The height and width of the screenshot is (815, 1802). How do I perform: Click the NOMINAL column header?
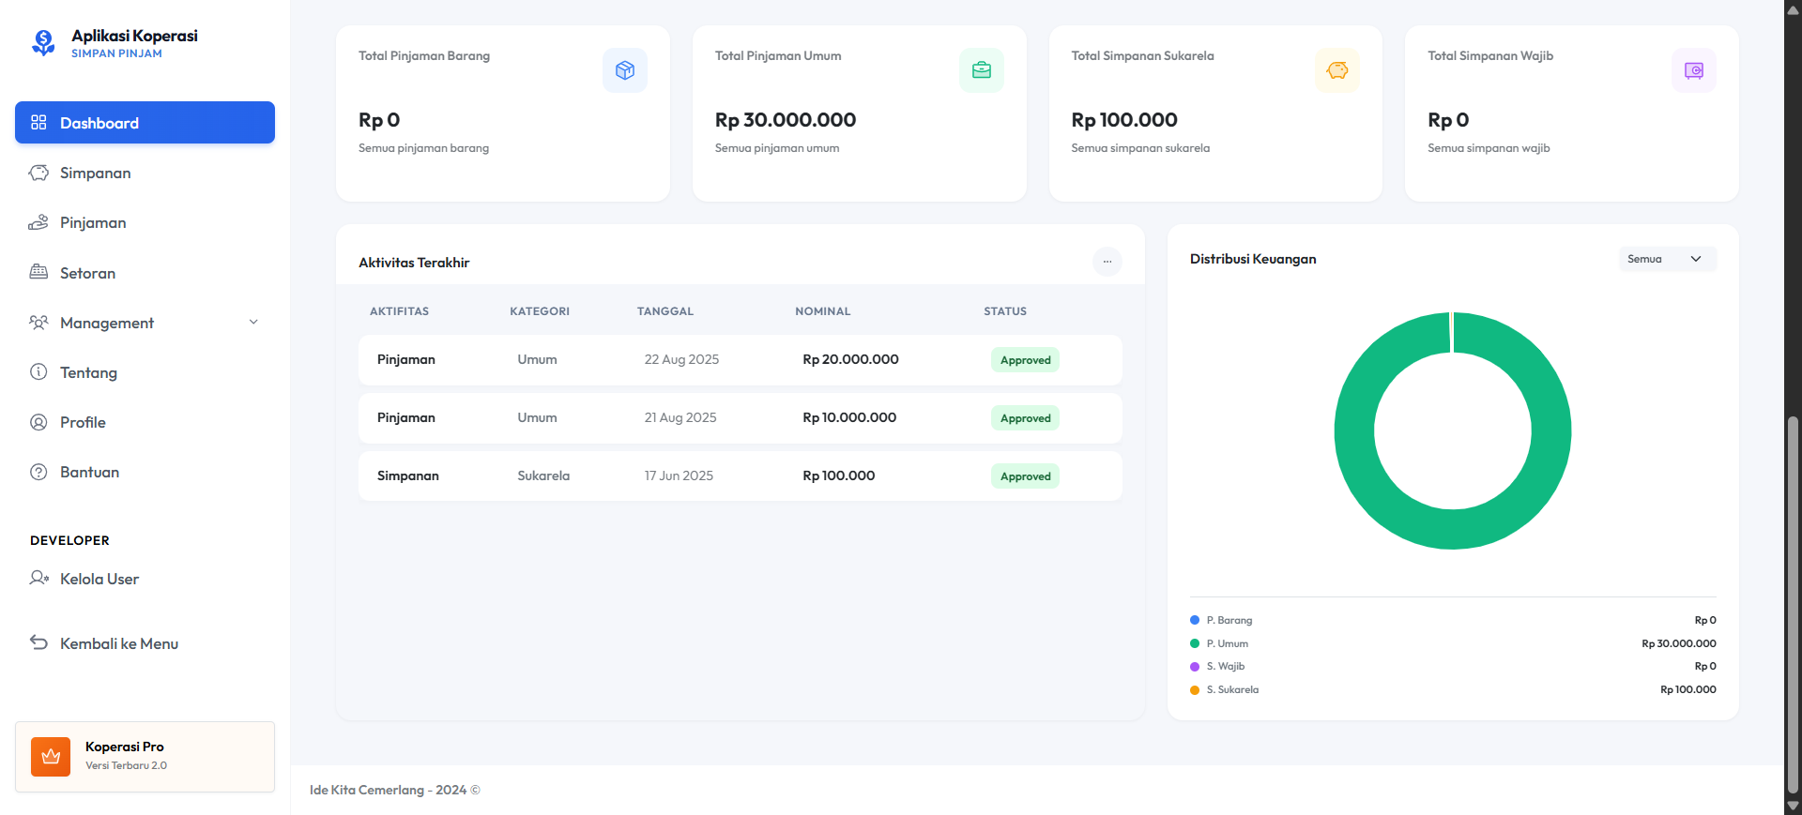tap(823, 311)
